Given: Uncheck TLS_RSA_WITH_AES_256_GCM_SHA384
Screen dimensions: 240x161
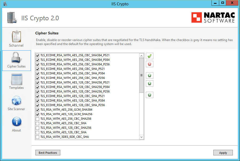Looking at the screenshot, I should [x=38, y=110].
